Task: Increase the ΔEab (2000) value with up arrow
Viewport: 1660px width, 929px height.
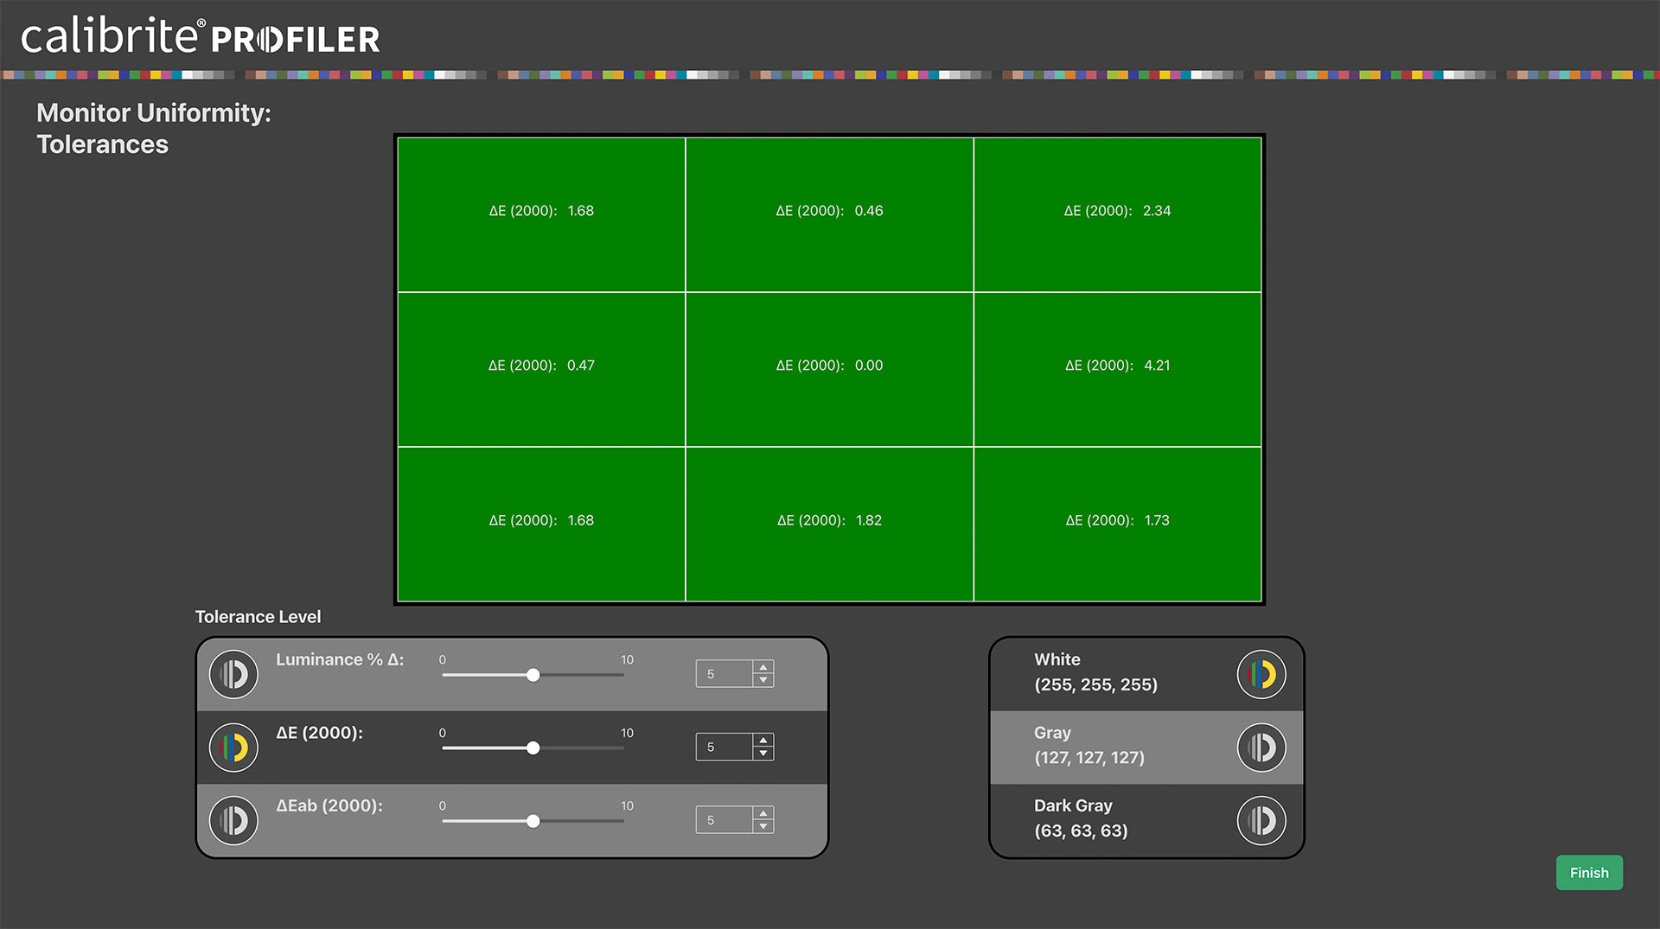Action: (x=763, y=813)
